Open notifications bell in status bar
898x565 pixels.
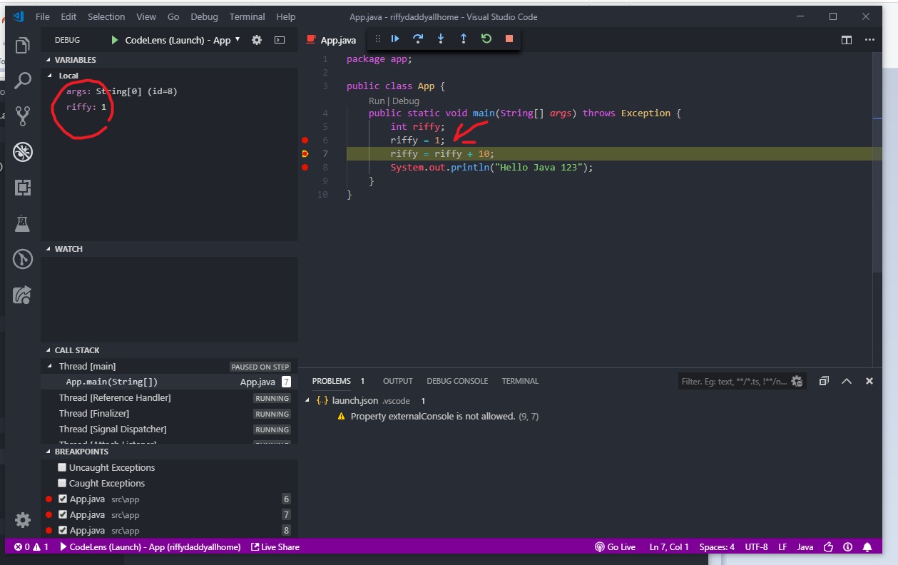(x=867, y=547)
